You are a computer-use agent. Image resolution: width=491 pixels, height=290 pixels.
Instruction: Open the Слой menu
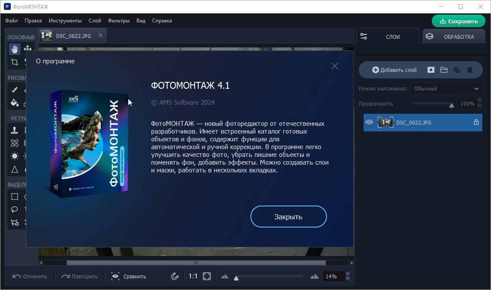pos(95,21)
